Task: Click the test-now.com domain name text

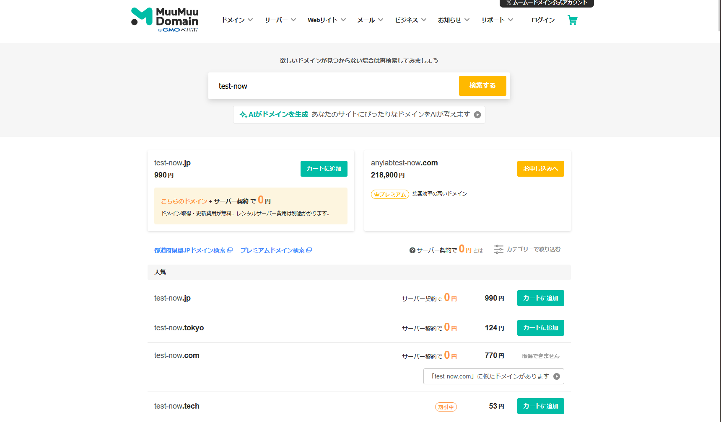Action: 177,355
